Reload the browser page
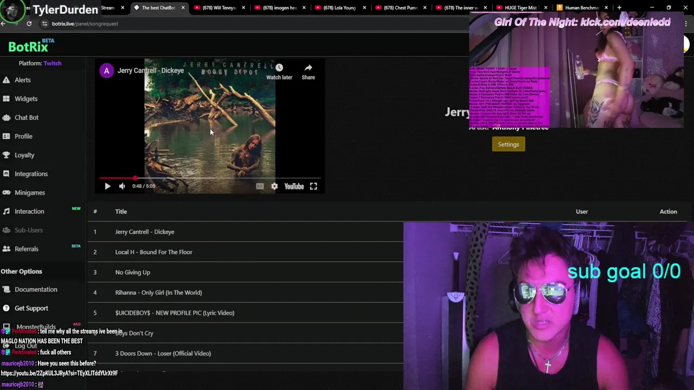 tap(29, 24)
